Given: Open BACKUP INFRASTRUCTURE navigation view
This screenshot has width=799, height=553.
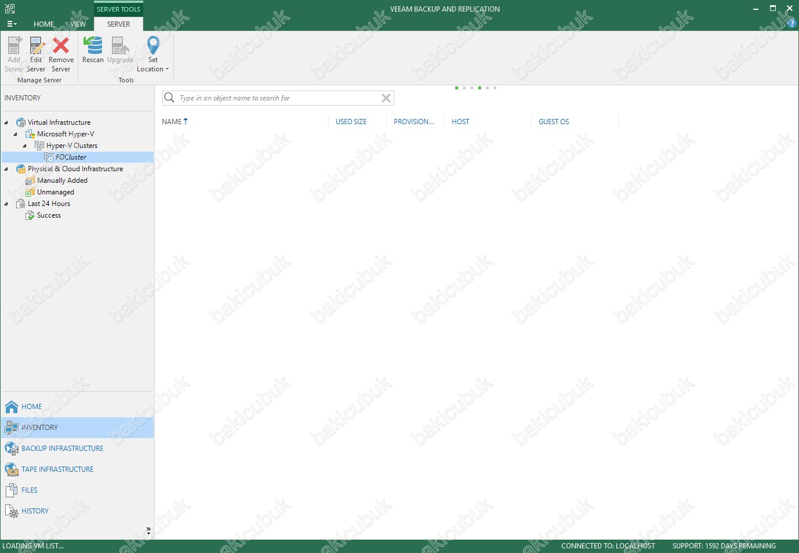Looking at the screenshot, I should pos(77,449).
